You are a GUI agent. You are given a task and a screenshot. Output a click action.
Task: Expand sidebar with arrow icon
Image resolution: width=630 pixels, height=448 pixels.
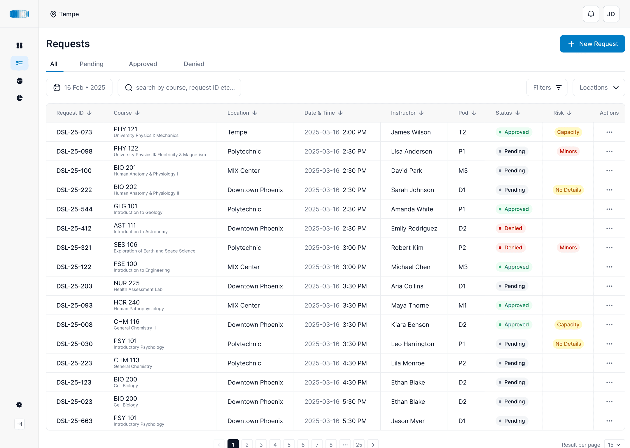coord(19,424)
